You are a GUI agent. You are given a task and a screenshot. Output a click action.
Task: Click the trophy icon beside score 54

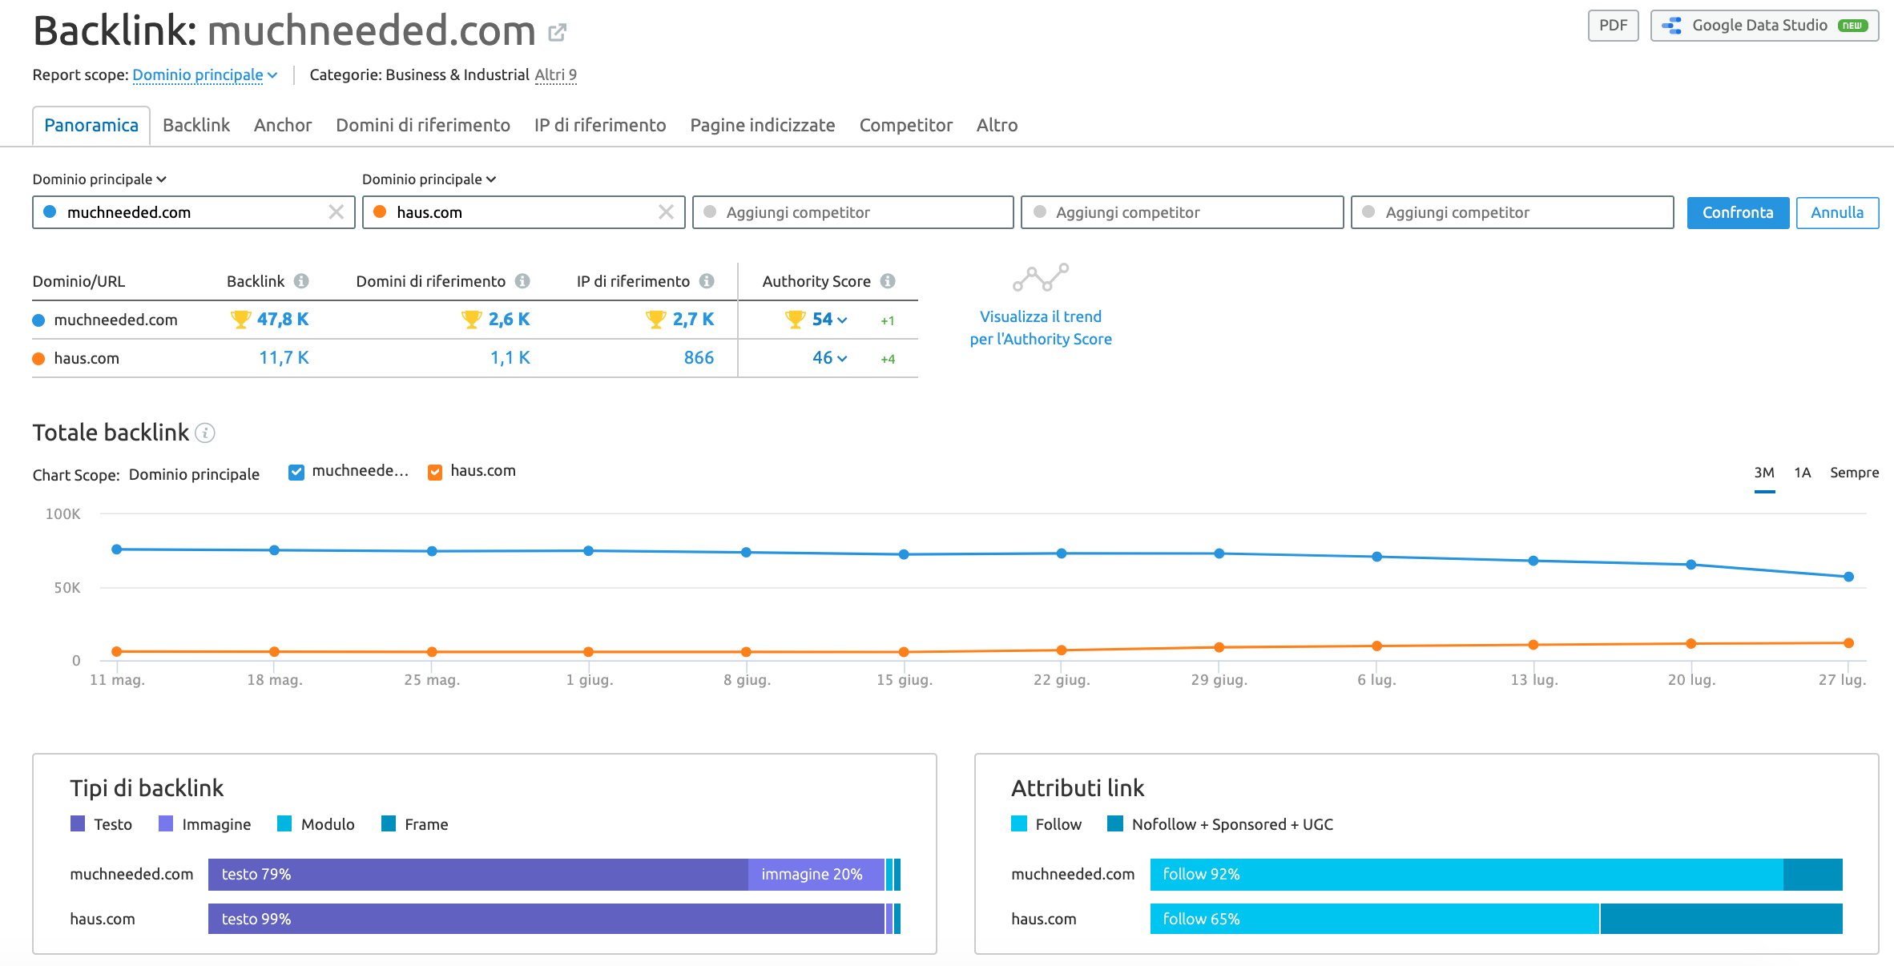coord(796,320)
